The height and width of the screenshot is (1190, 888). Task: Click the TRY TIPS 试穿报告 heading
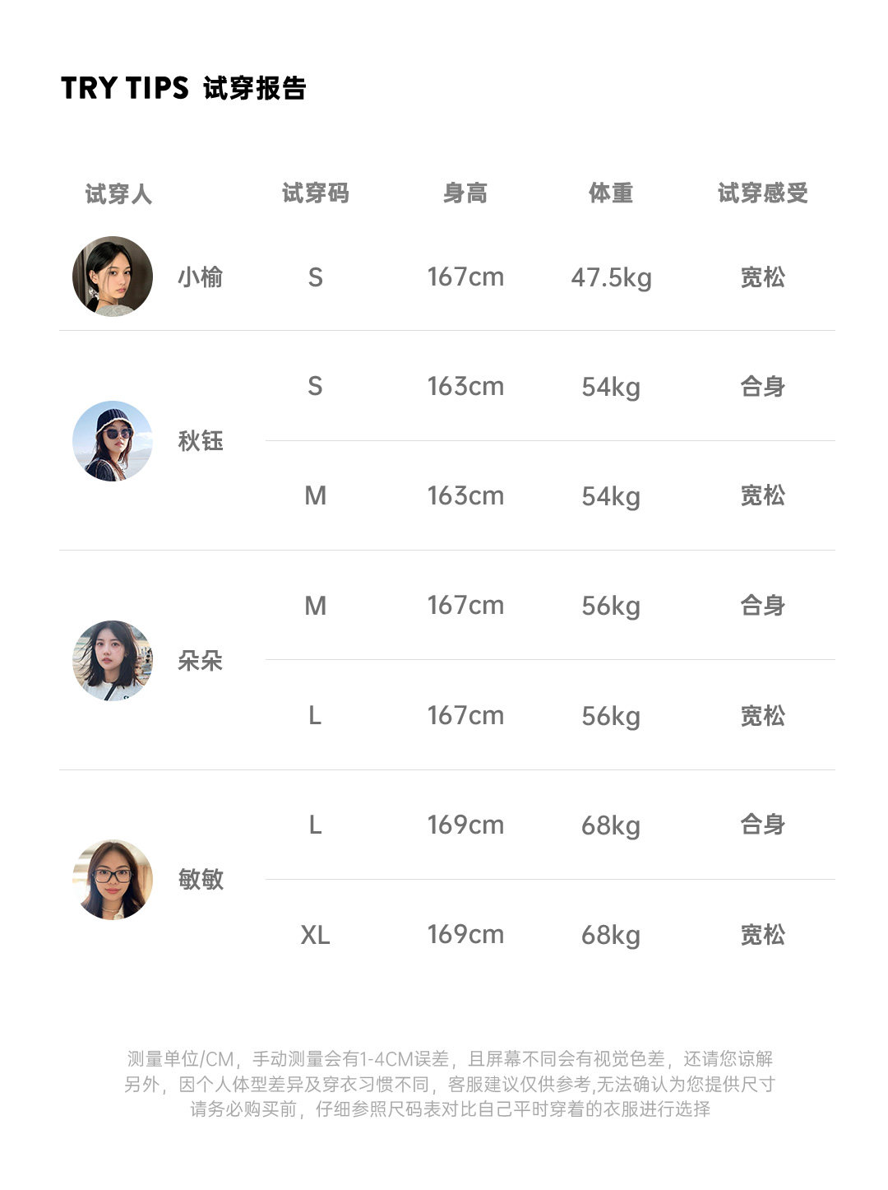tap(183, 88)
